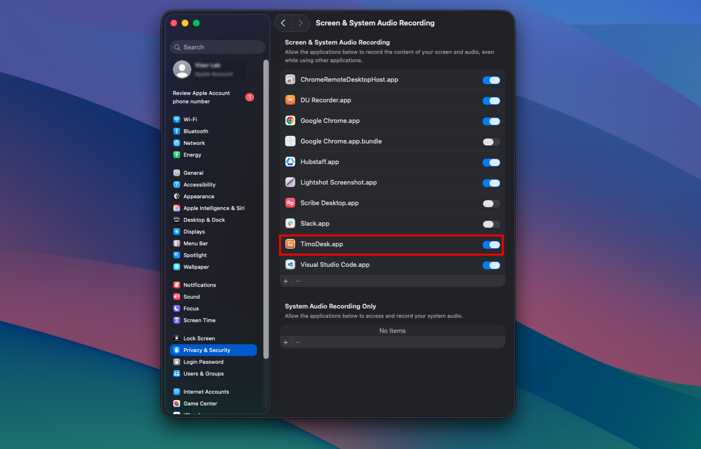Image resolution: width=701 pixels, height=449 pixels.
Task: Enable Google Chrome.app.bundle toggle
Action: click(x=491, y=142)
